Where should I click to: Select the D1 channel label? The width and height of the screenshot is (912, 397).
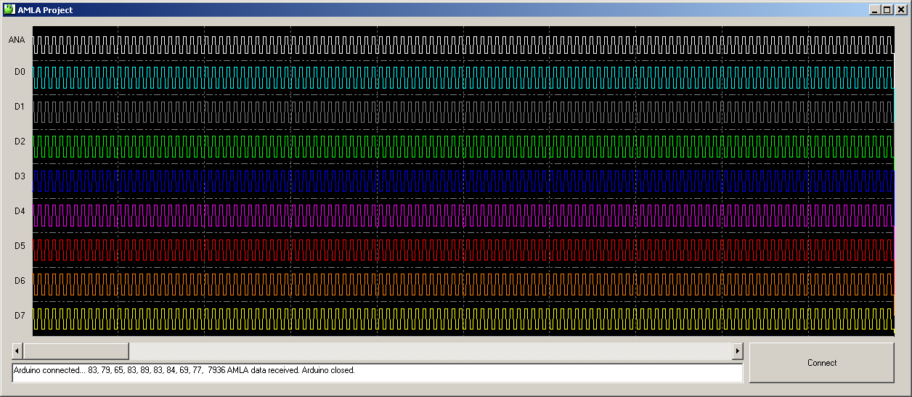click(x=20, y=107)
